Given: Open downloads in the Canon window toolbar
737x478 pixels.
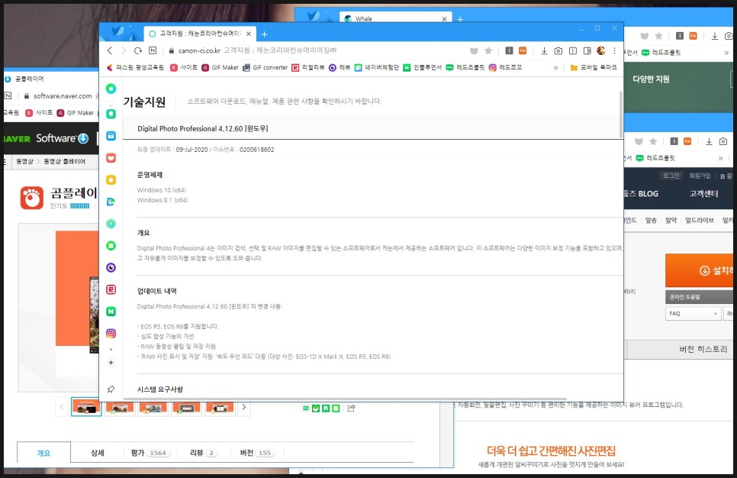Looking at the screenshot, I should coord(544,50).
